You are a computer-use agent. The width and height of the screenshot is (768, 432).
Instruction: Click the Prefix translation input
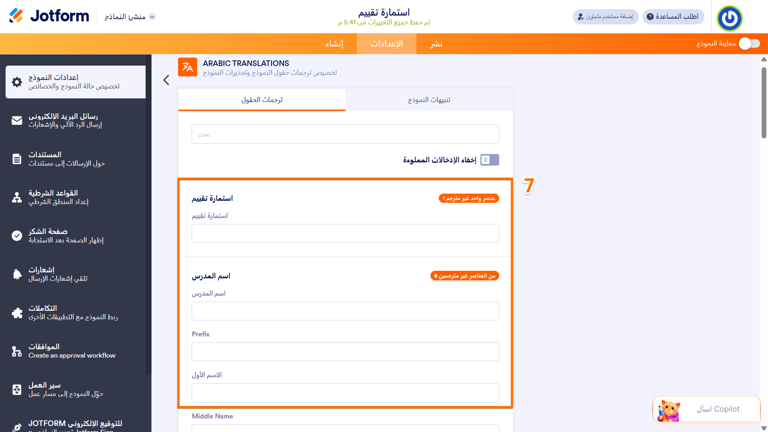click(x=345, y=352)
